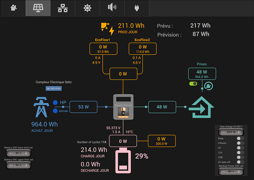Decrease Battery SOC upper limit with minus

click(11, 165)
